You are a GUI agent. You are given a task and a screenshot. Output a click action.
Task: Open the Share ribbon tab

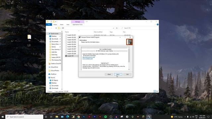(62, 24)
